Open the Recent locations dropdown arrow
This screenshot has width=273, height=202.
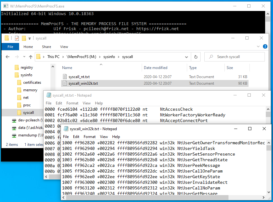(24, 57)
